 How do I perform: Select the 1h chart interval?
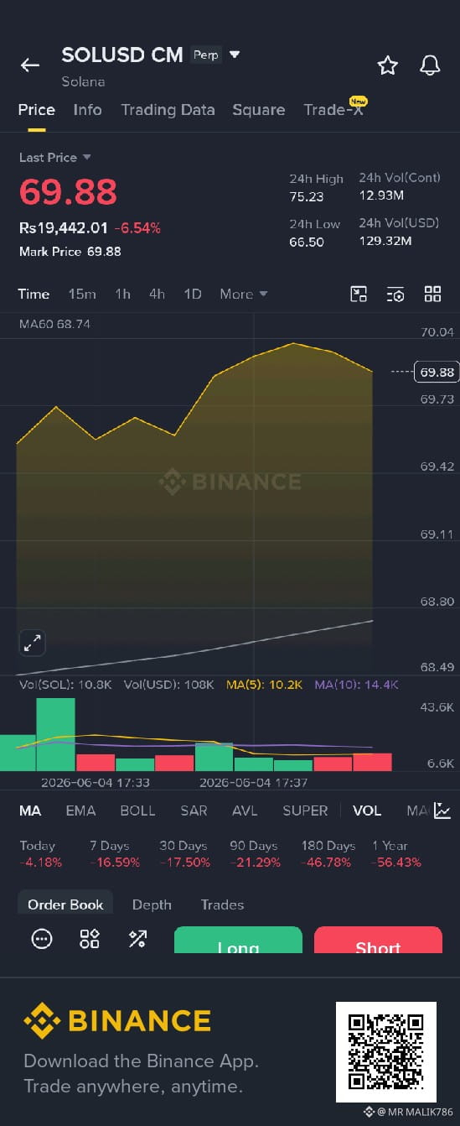coord(122,294)
